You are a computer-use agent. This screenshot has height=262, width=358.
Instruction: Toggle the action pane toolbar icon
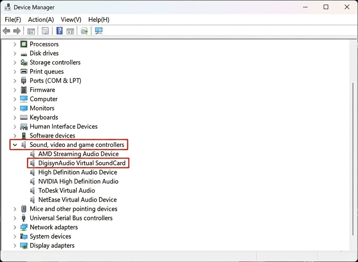pos(70,31)
